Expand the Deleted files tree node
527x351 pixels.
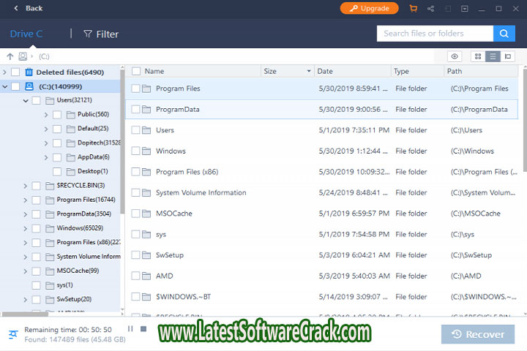(x=5, y=72)
